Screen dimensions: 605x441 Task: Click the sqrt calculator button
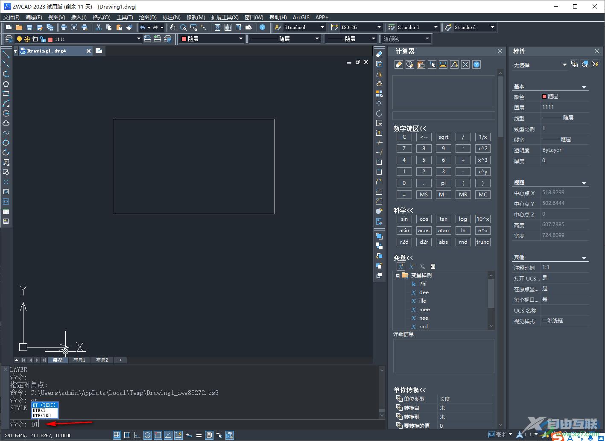coord(443,137)
